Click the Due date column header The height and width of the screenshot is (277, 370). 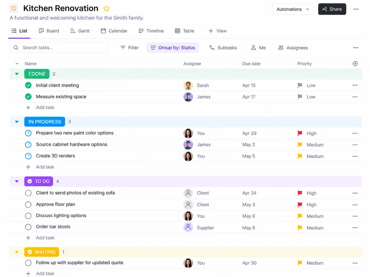point(251,64)
